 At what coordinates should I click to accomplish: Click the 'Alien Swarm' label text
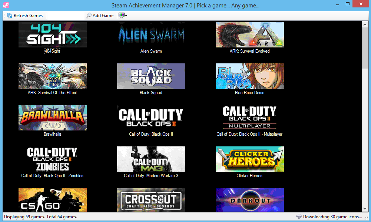tap(151, 51)
